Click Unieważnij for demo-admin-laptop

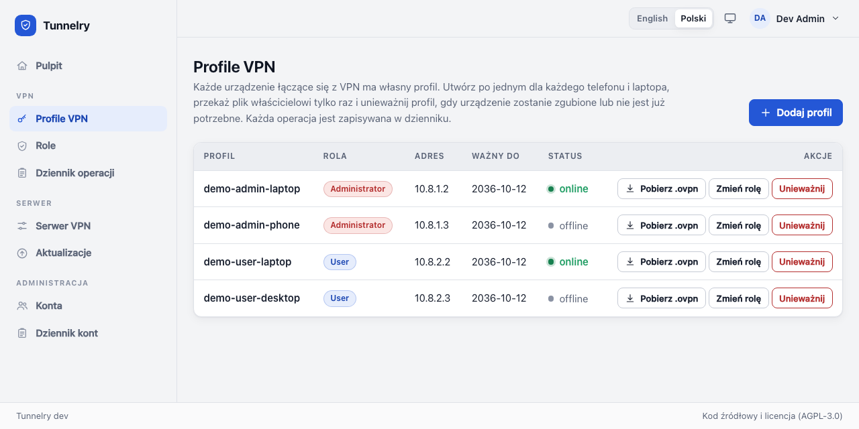click(x=802, y=188)
